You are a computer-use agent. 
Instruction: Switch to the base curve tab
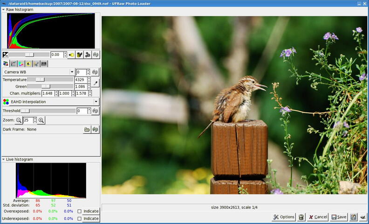pos(14,63)
